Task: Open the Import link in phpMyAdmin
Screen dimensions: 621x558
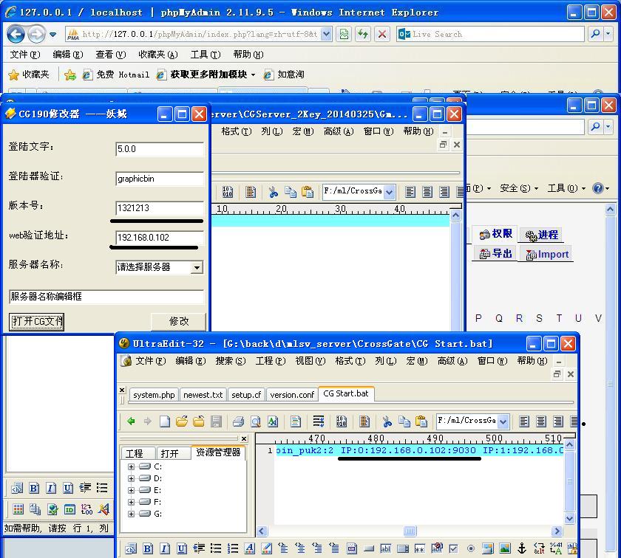Action: click(548, 255)
